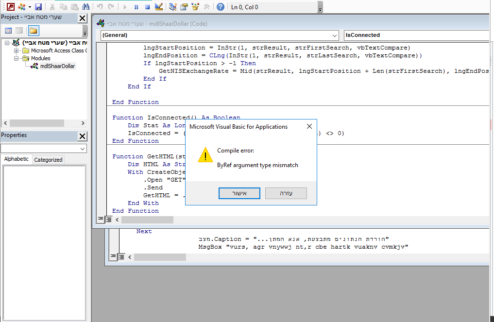
Task: Collapse the Modules folder
Action: pyautogui.click(x=16, y=58)
